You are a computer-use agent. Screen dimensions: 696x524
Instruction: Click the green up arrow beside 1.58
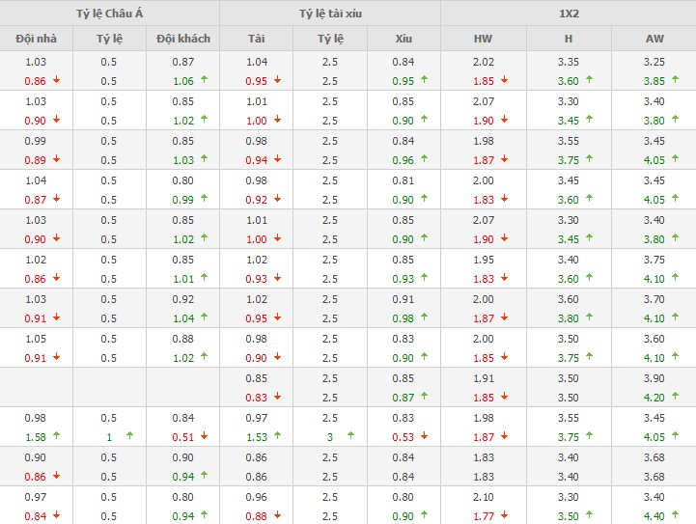tap(56, 436)
